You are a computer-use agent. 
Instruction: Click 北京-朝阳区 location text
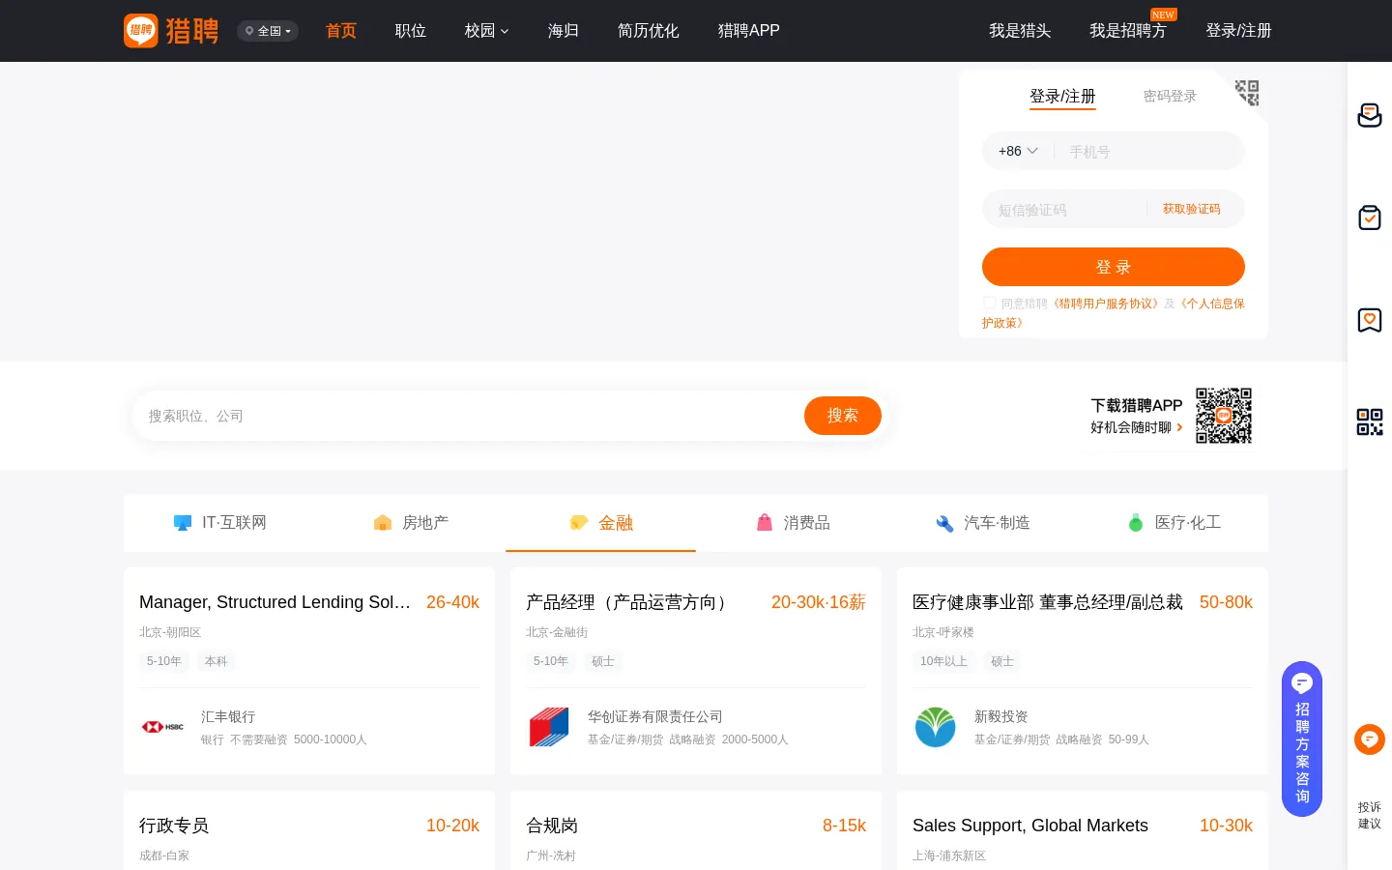pos(170,632)
